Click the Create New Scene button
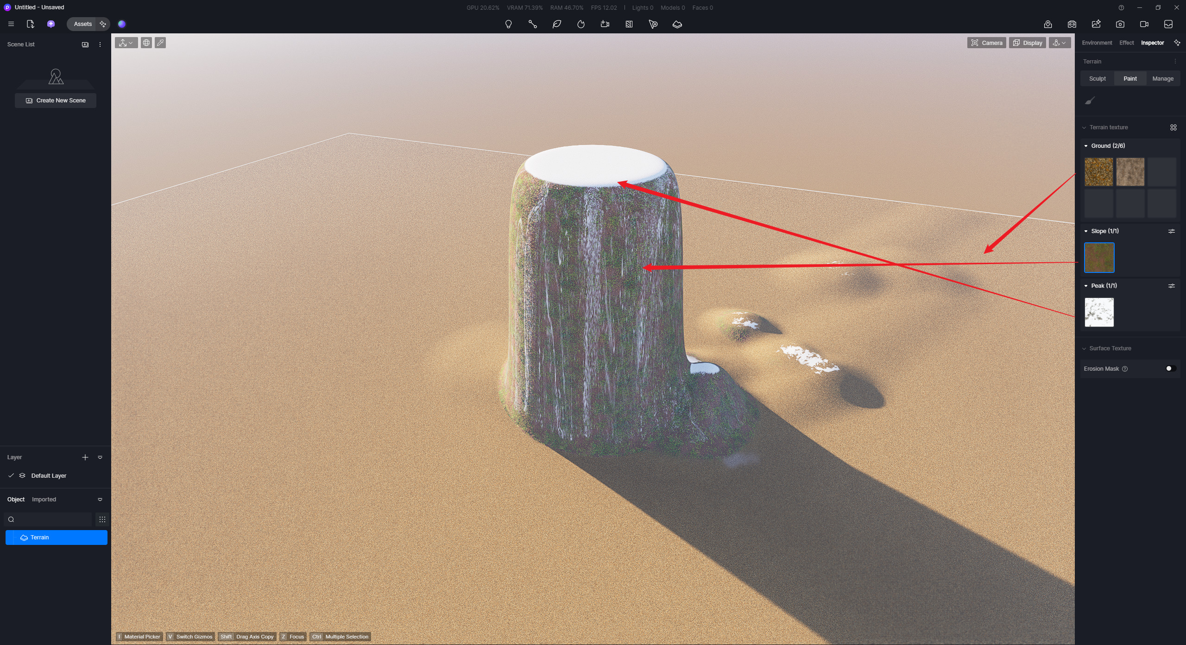Image resolution: width=1186 pixels, height=645 pixels. 56,101
